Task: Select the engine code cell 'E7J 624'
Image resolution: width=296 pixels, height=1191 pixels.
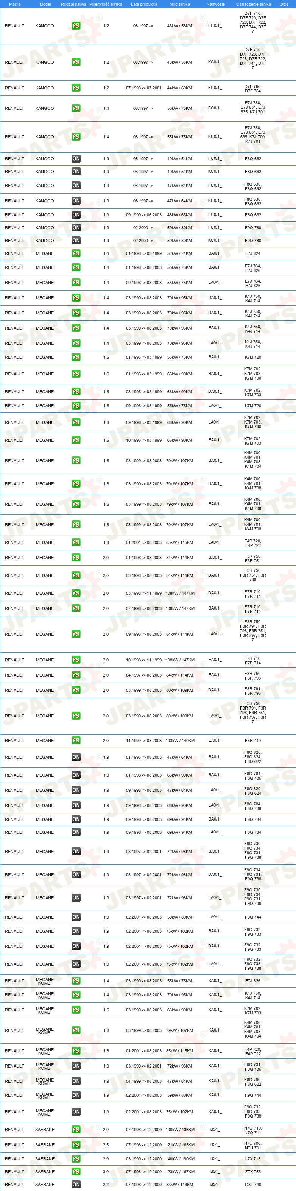Action: click(252, 254)
